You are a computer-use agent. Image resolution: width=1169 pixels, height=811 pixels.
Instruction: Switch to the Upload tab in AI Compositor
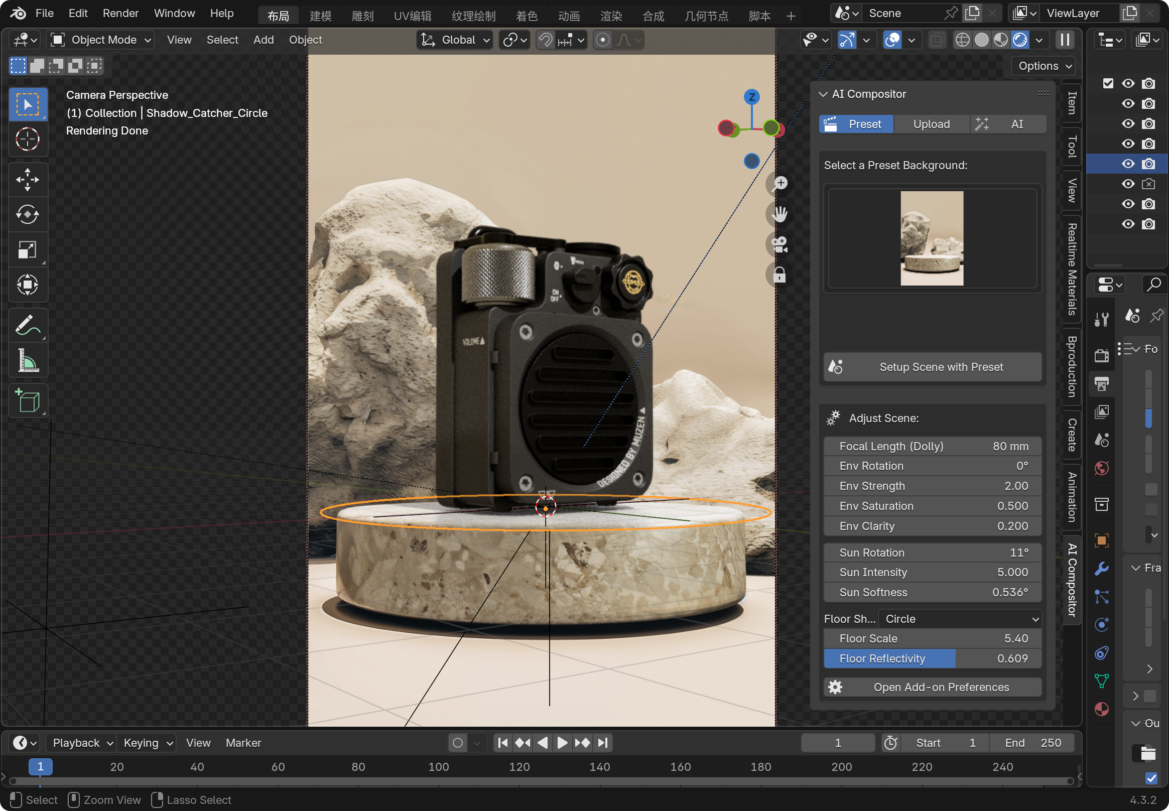click(931, 124)
